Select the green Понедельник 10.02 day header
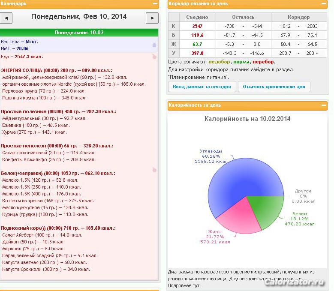Viewport: 334px width, 291px height. (x=79, y=33)
